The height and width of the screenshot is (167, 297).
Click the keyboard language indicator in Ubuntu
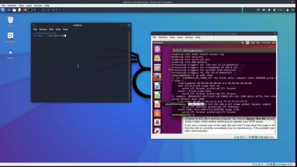[x=247, y=43]
